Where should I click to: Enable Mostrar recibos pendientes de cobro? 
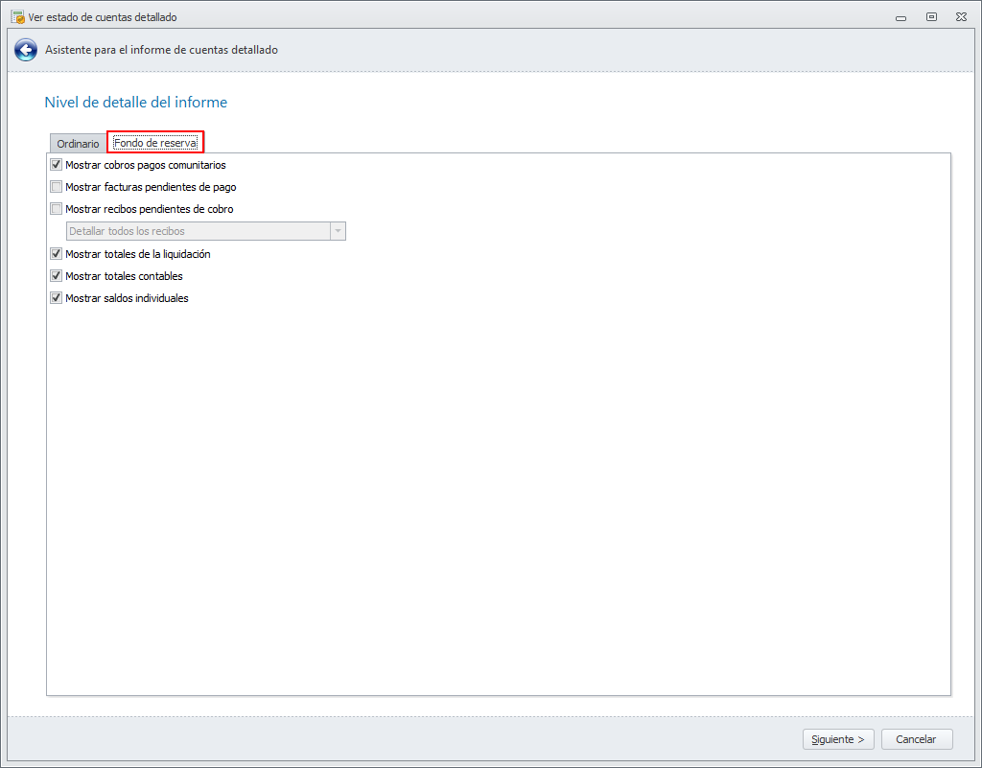point(57,208)
